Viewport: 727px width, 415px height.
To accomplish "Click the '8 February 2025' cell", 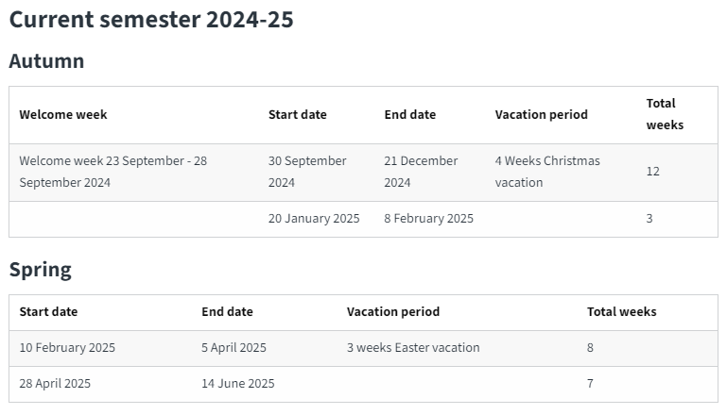I will tap(428, 219).
